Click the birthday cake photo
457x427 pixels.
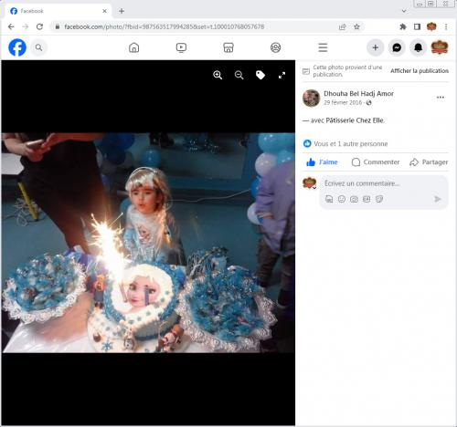(x=148, y=243)
